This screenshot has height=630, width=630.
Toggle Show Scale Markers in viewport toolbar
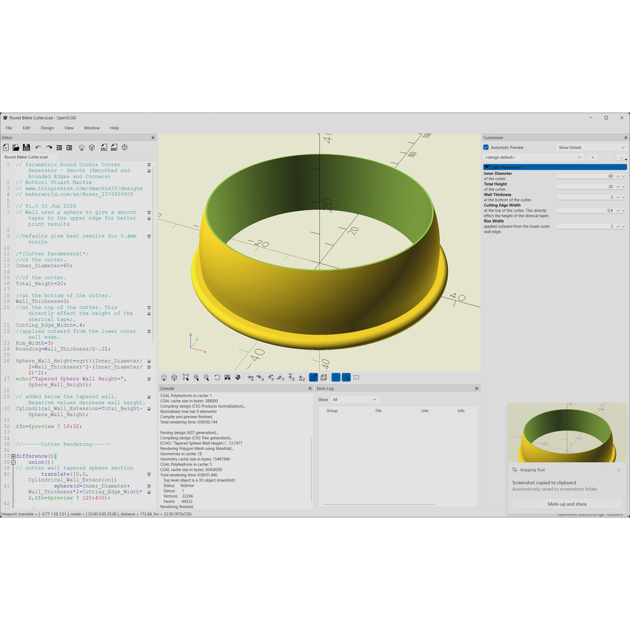click(346, 377)
